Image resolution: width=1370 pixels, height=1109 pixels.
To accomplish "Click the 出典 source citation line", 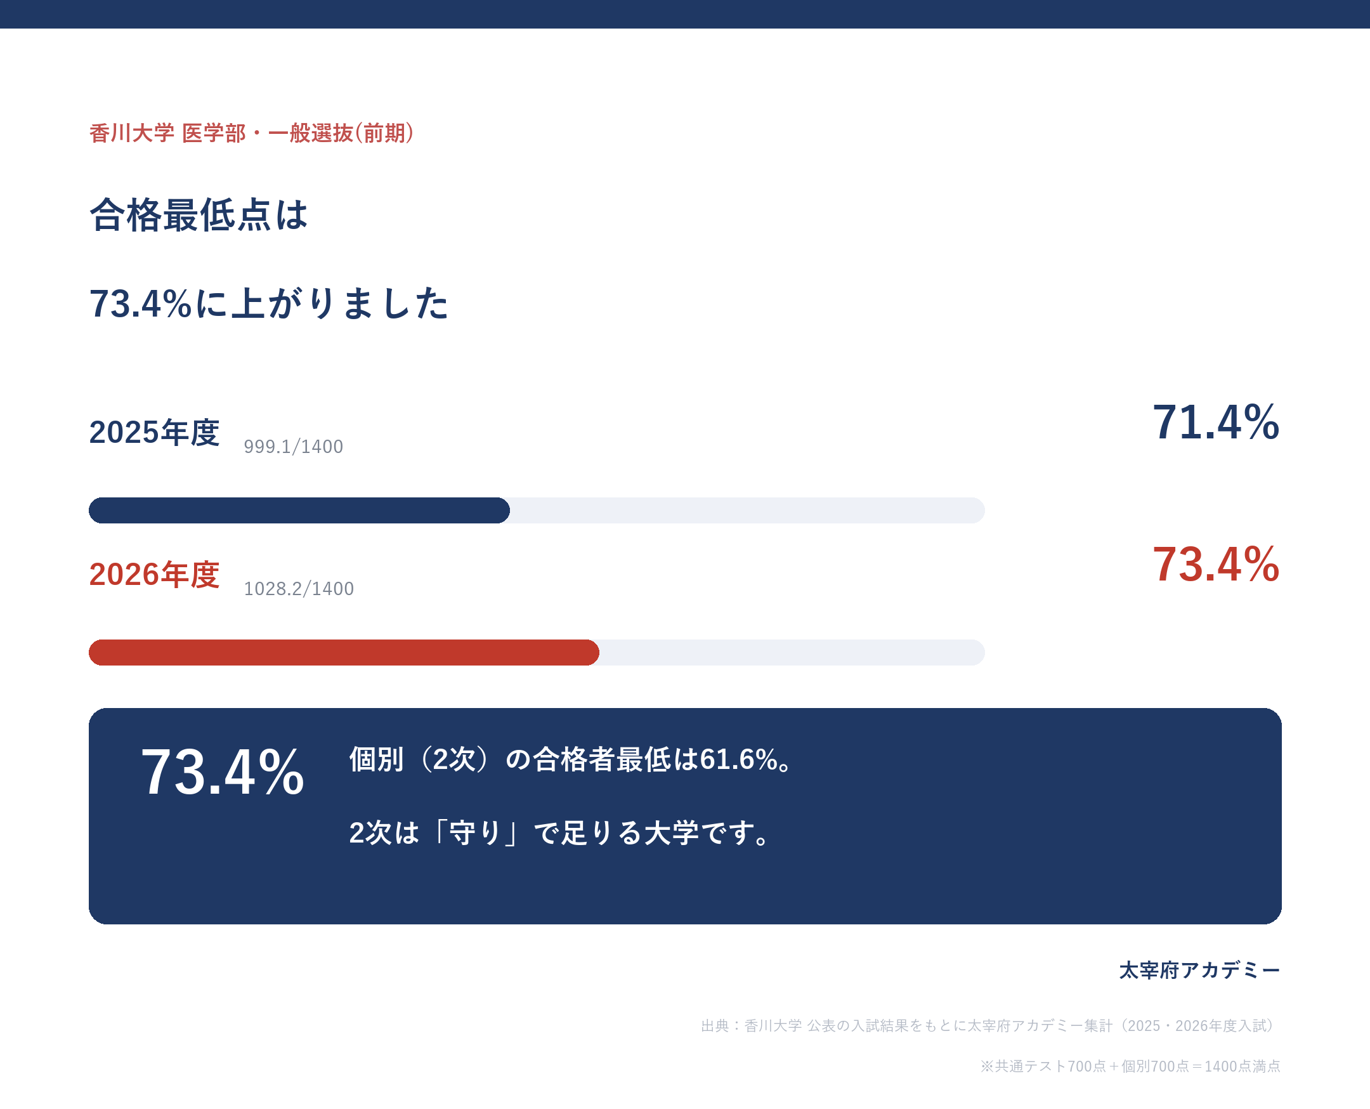I will point(991,1025).
